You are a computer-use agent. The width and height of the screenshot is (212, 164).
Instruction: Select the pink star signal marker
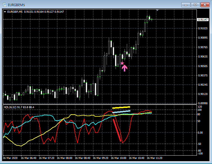point(122,63)
